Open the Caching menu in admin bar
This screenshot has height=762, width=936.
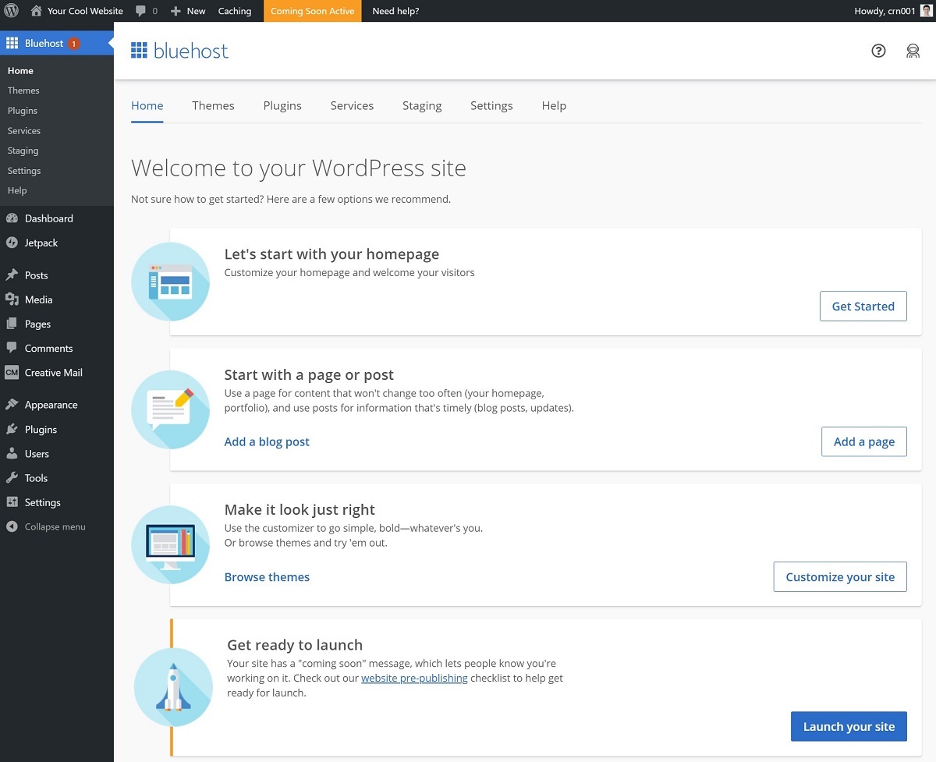coord(235,11)
